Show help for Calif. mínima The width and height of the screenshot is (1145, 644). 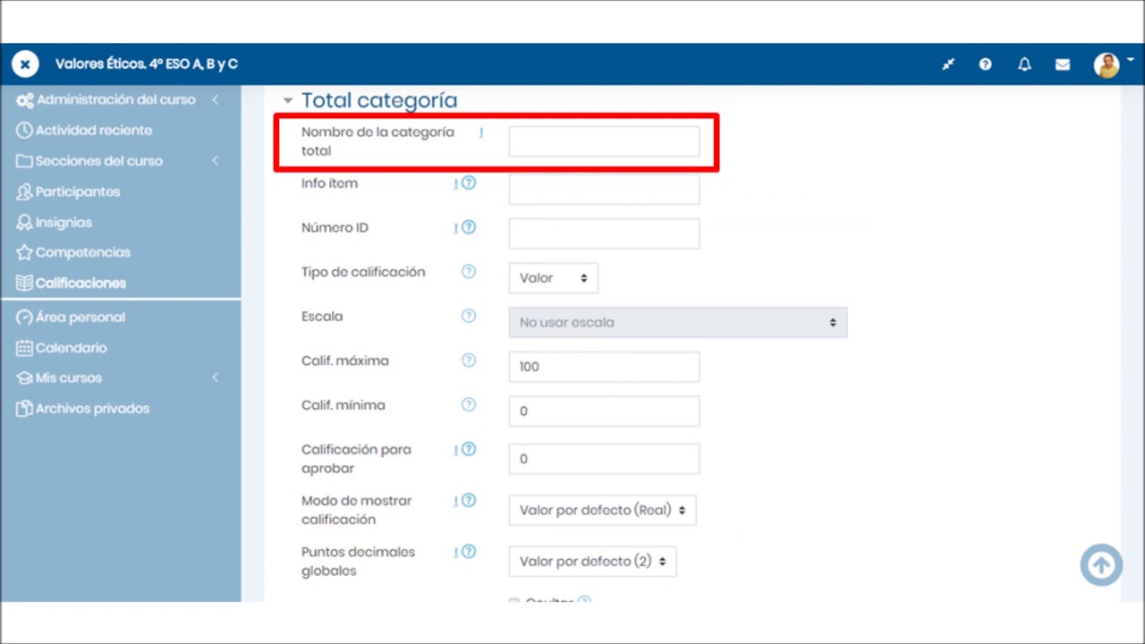coord(469,404)
